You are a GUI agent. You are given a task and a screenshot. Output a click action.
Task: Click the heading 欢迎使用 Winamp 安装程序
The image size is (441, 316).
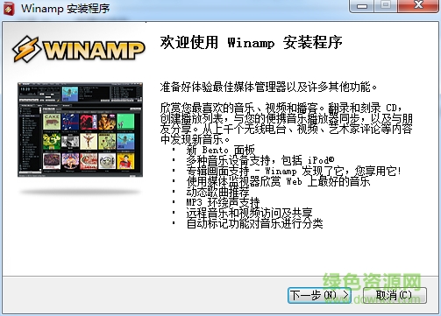point(251,43)
